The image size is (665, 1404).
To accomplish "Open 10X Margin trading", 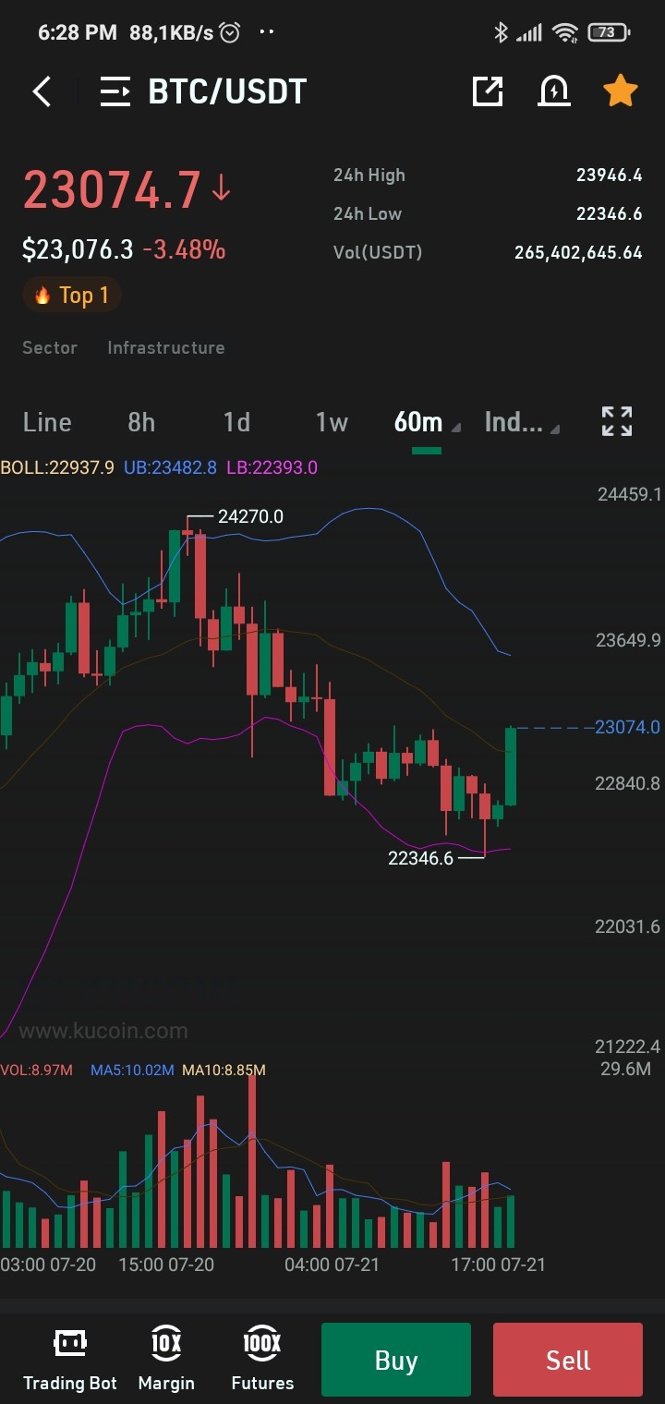I will coord(166,1360).
